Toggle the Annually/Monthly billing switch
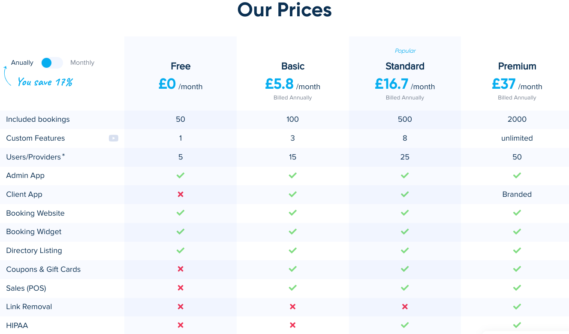 click(52, 63)
